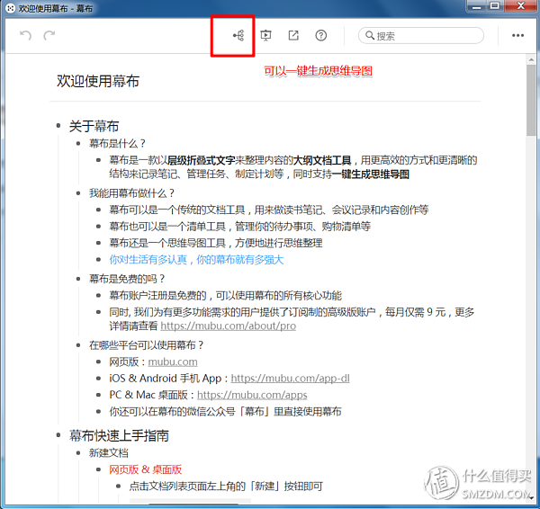540x509 pixels.
Task: Click the document title 欢迎使用幕布
Action: coord(98,81)
